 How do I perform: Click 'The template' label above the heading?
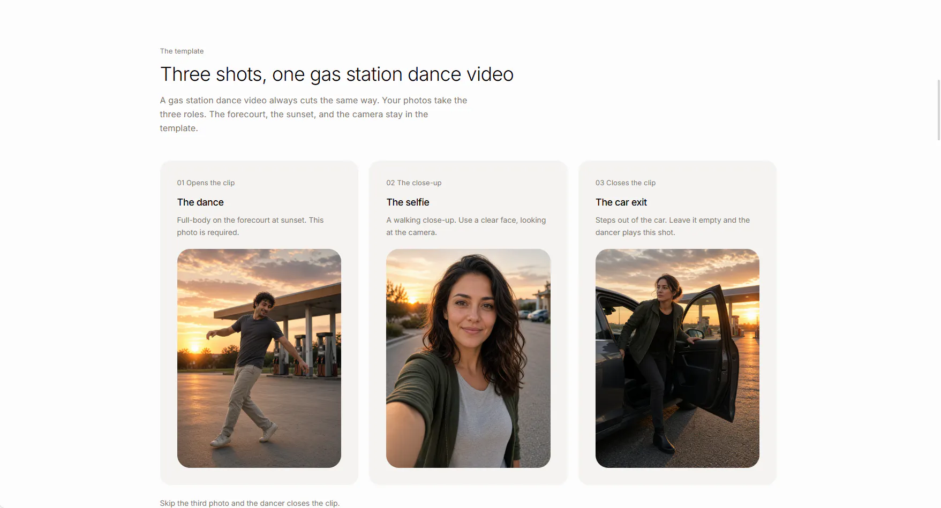(x=182, y=51)
